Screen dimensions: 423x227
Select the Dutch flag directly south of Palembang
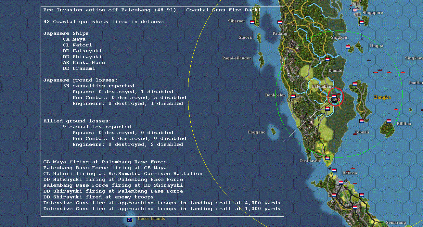(x=327, y=109)
